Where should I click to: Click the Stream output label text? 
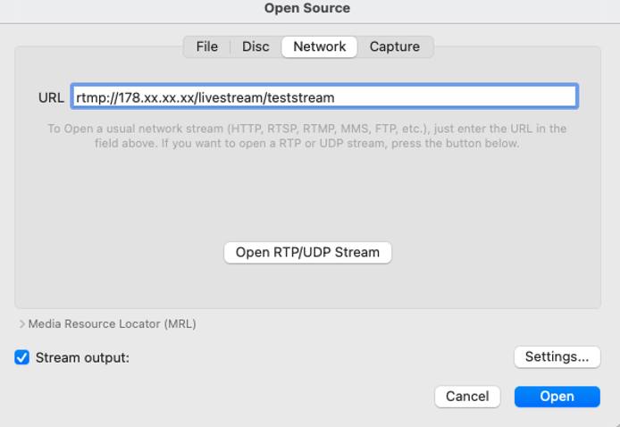[82, 357]
